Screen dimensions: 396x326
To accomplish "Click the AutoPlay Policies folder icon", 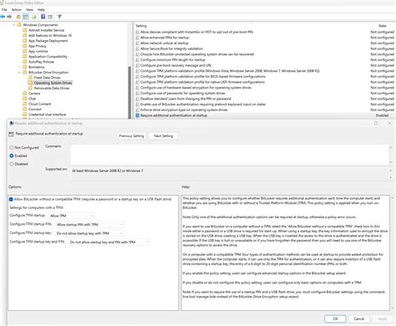I will coord(24,62).
